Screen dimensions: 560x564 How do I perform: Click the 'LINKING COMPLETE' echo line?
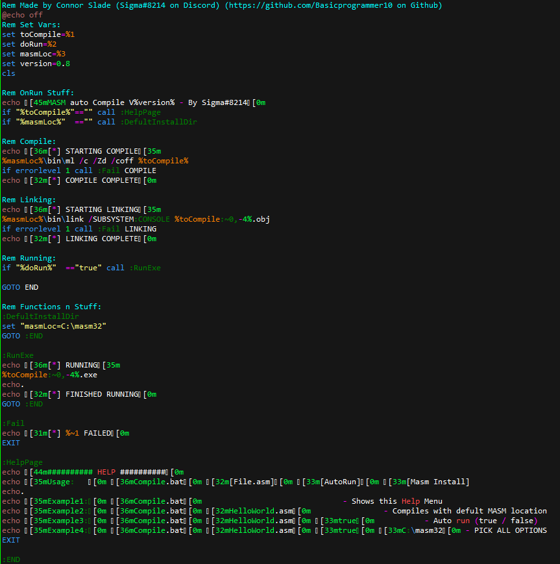(79, 239)
